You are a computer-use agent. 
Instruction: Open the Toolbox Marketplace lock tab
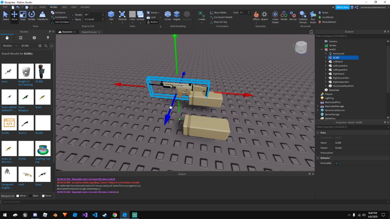[7, 38]
